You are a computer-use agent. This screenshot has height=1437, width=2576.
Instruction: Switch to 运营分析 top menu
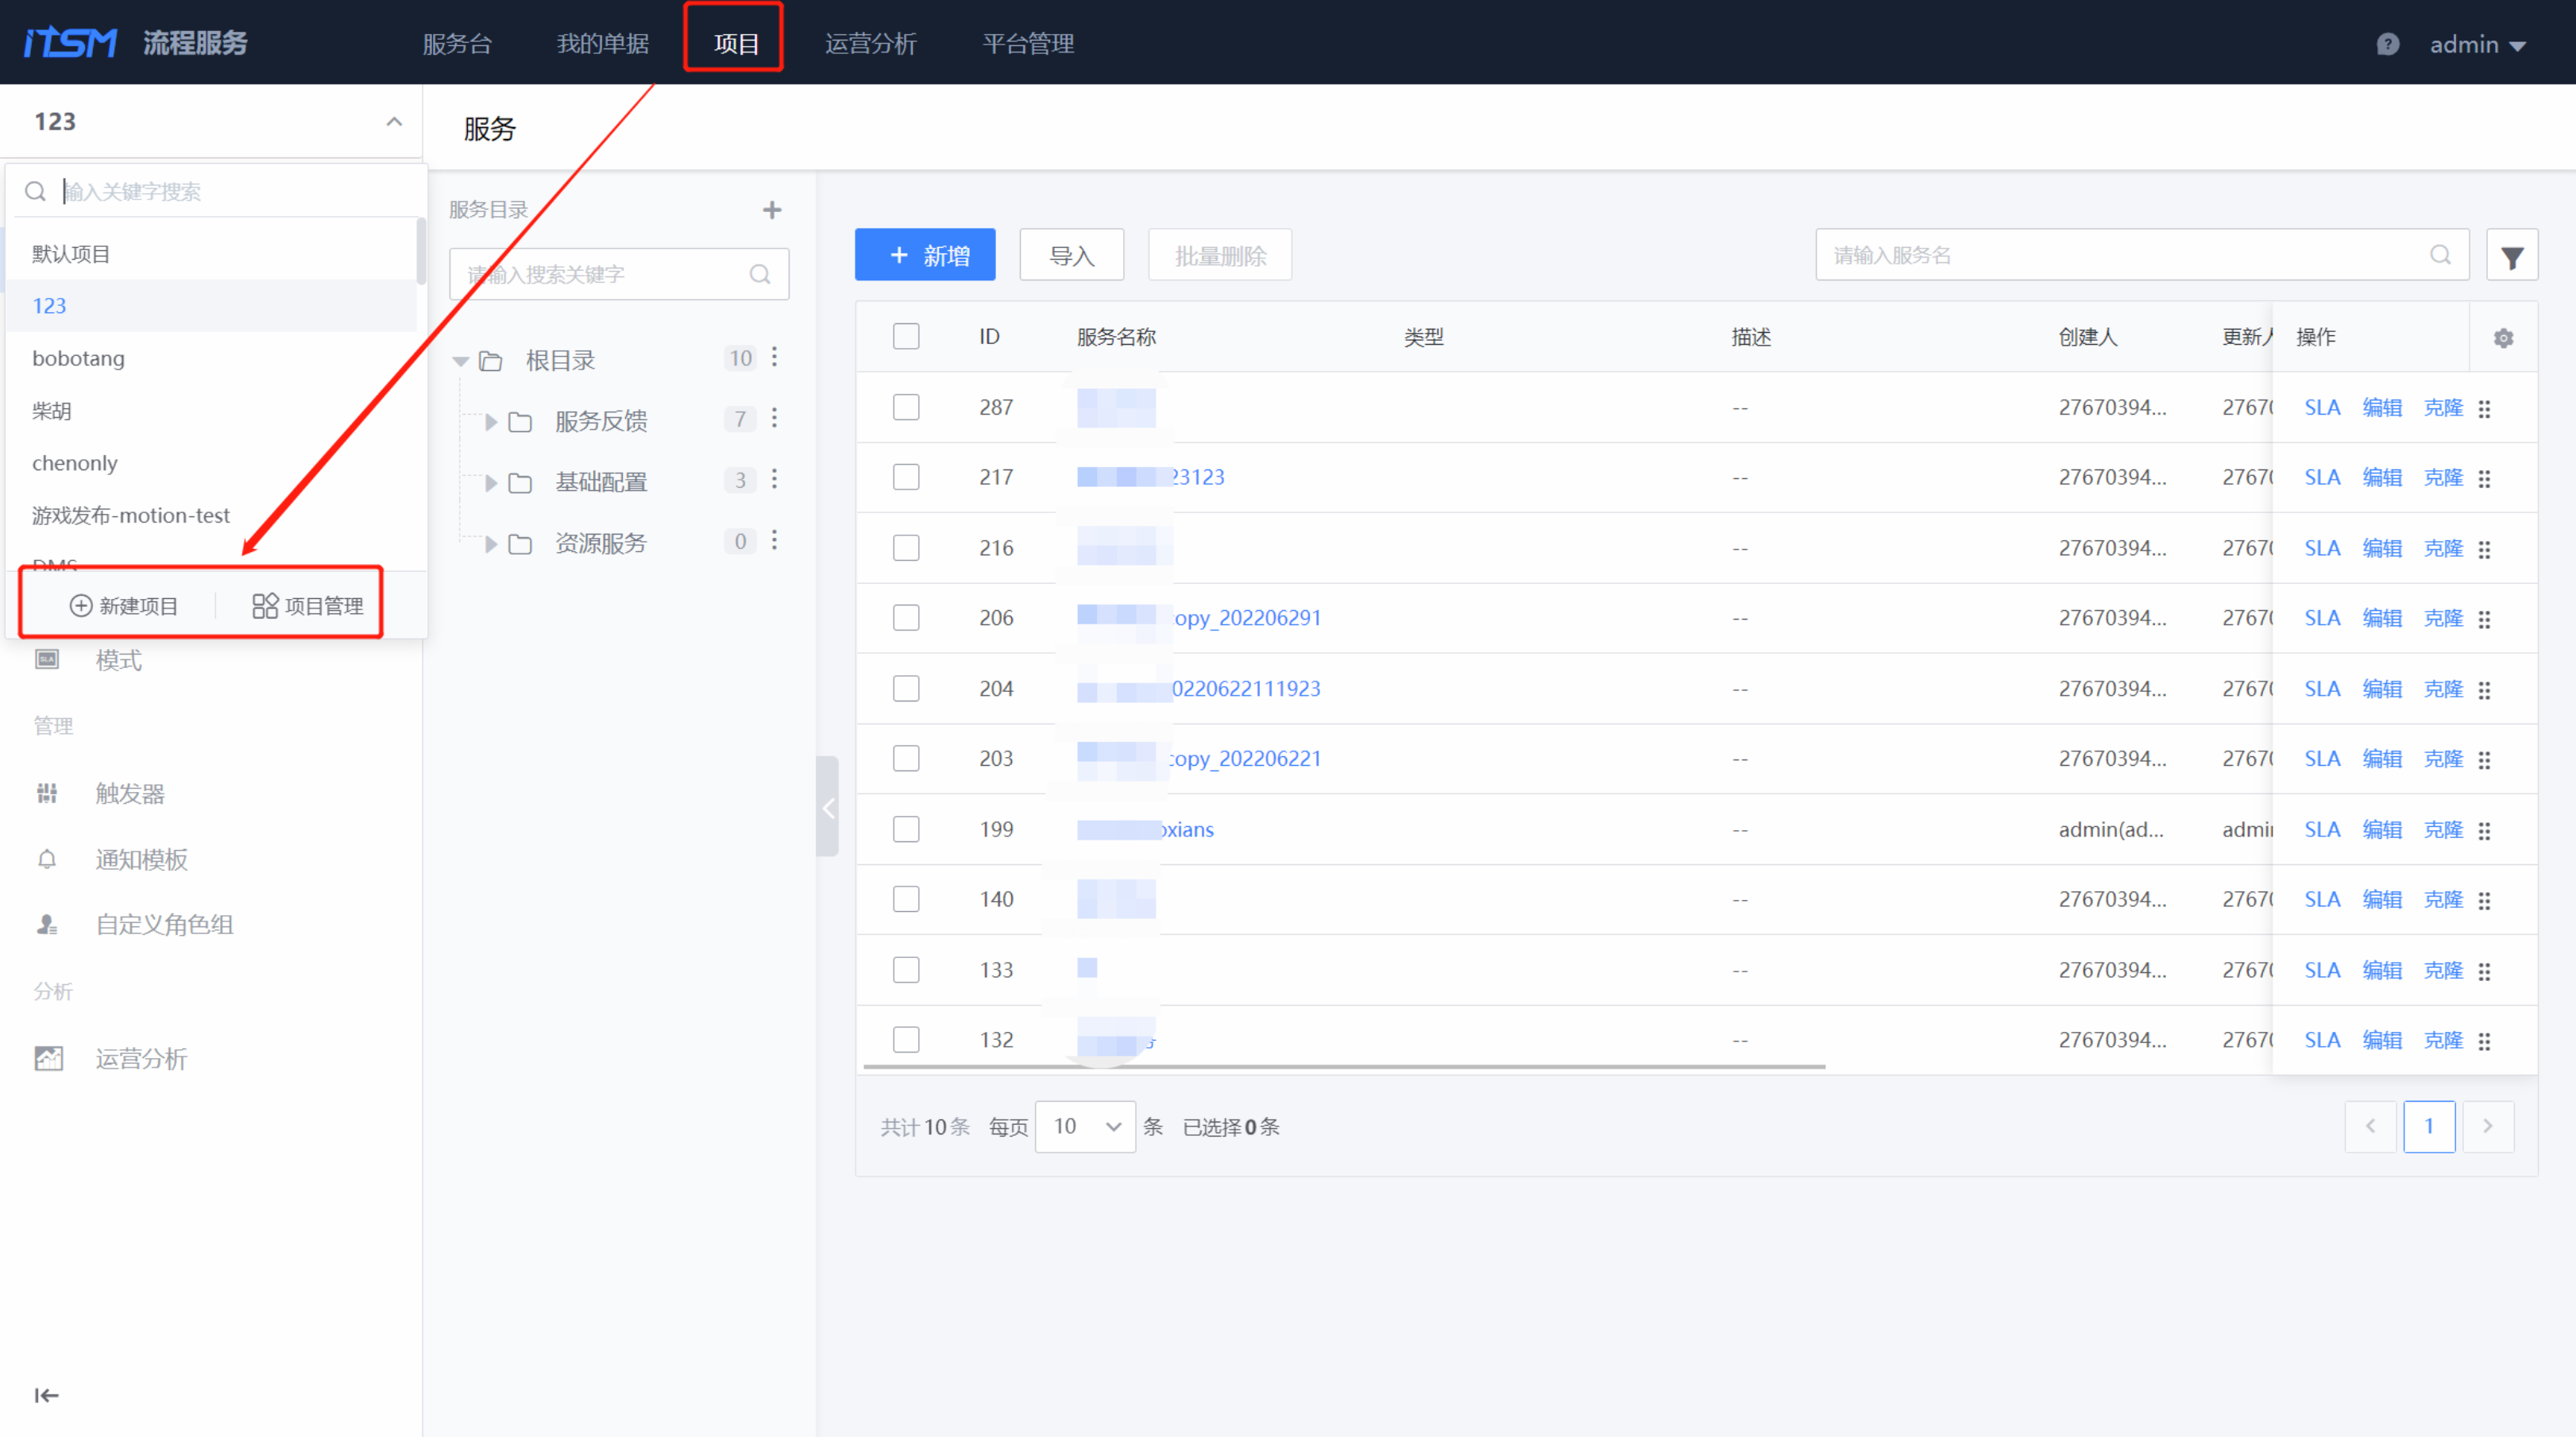[870, 44]
